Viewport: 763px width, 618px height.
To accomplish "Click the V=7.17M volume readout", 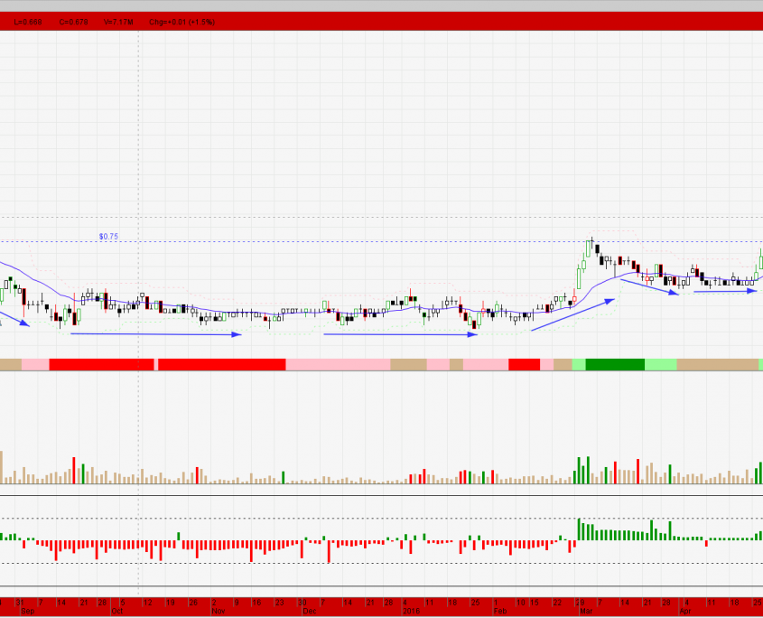I will coord(117,21).
